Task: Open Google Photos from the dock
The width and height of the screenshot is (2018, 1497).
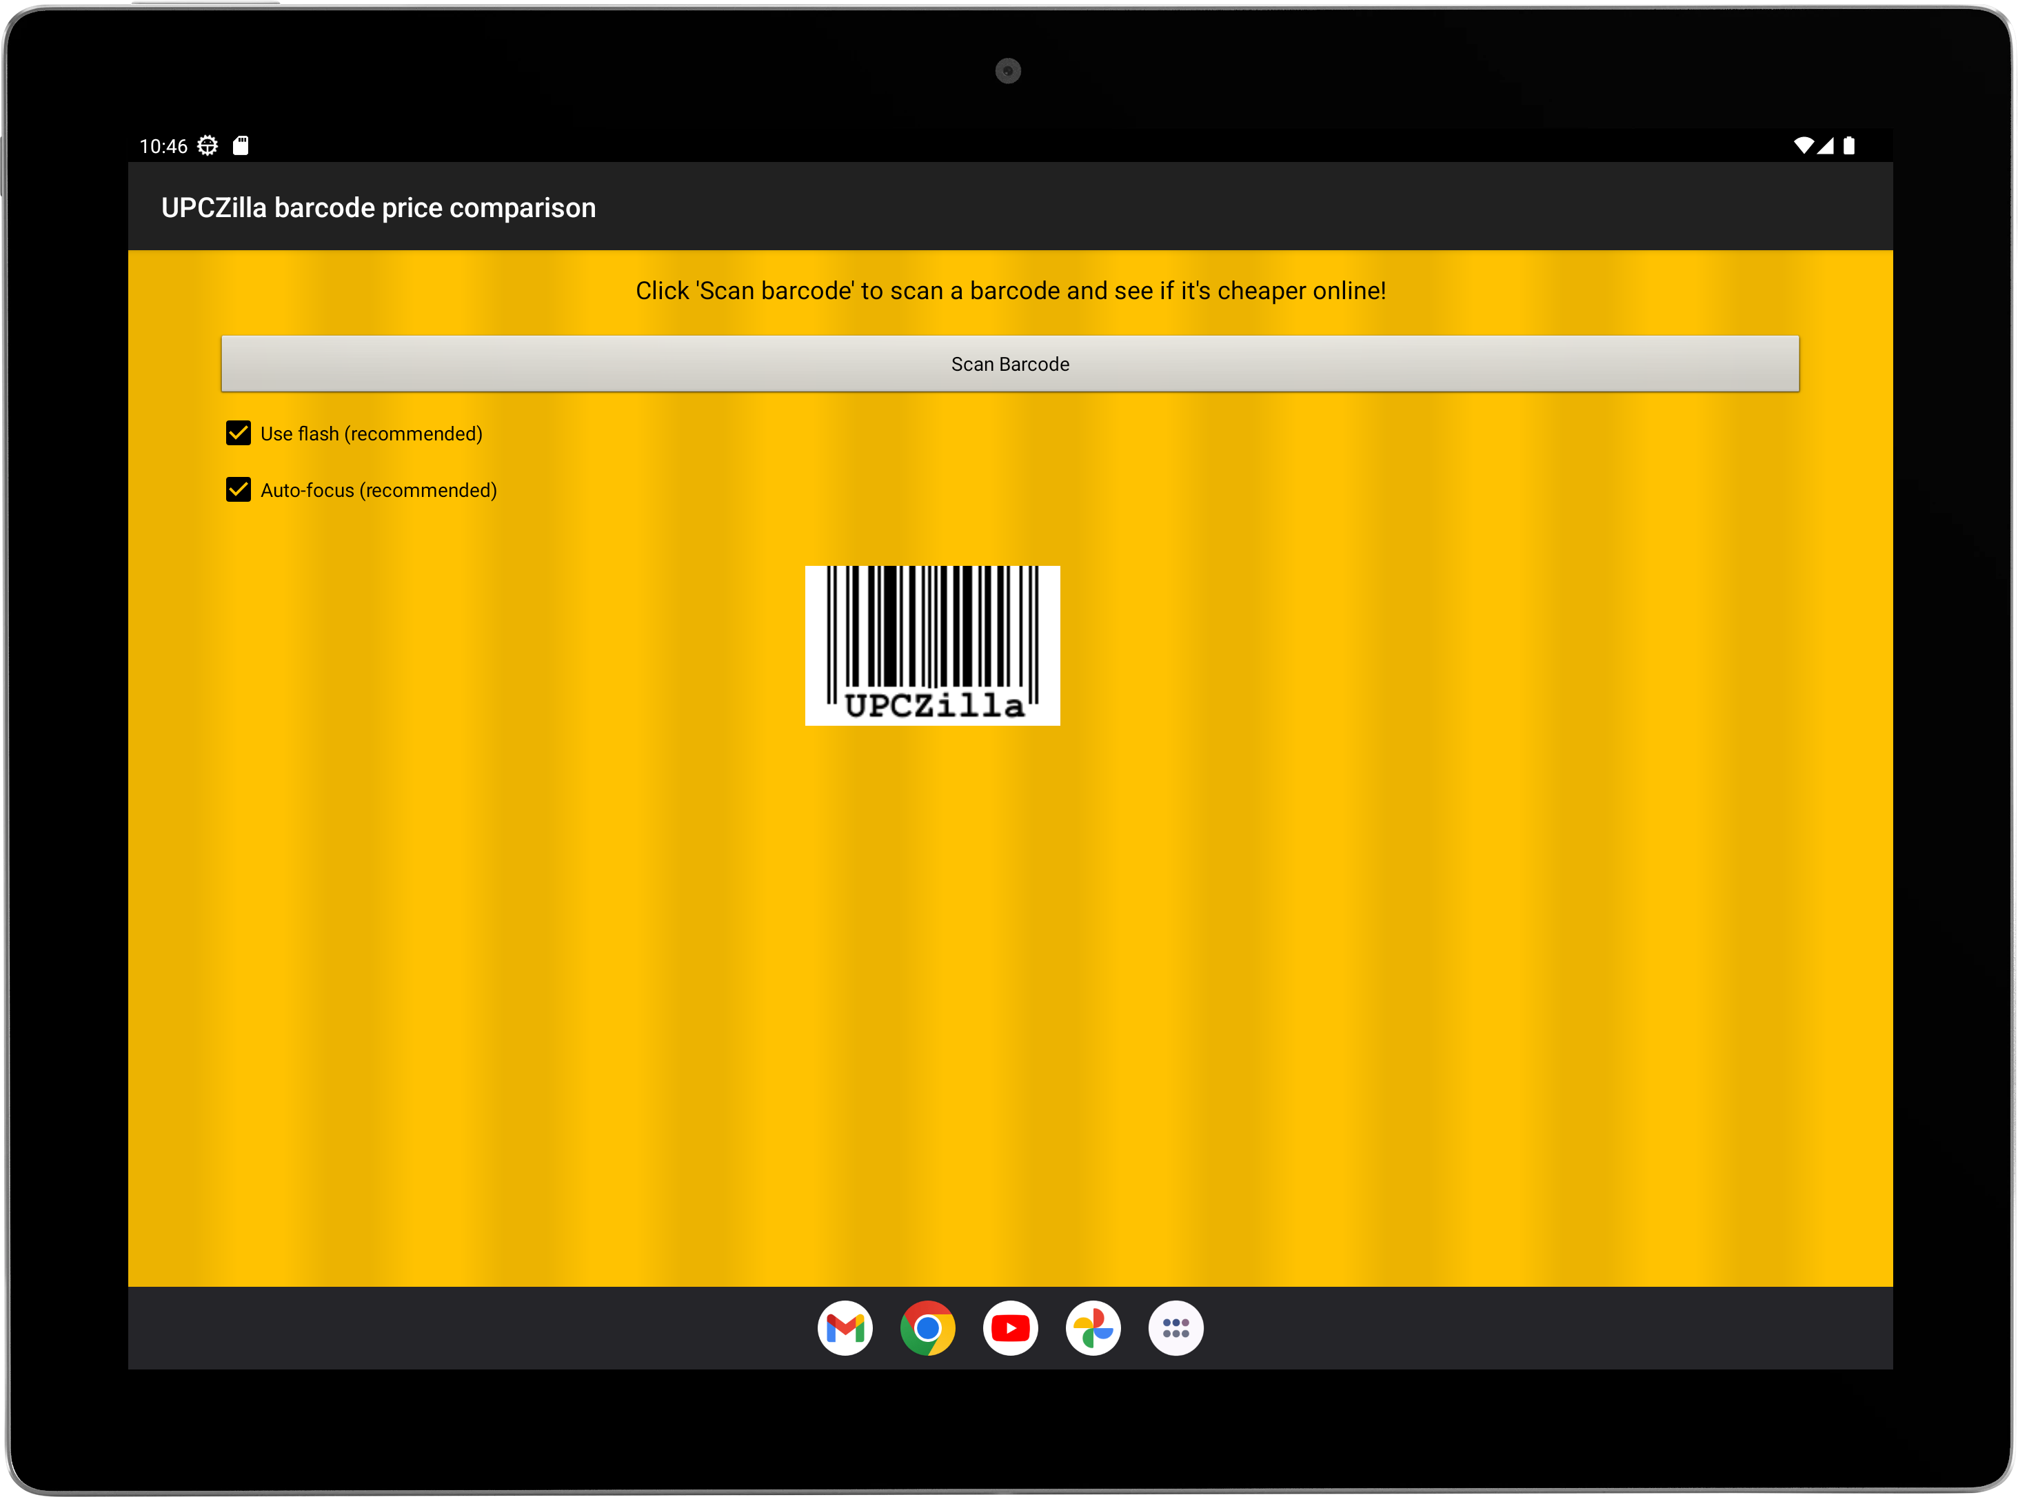Action: (1092, 1327)
